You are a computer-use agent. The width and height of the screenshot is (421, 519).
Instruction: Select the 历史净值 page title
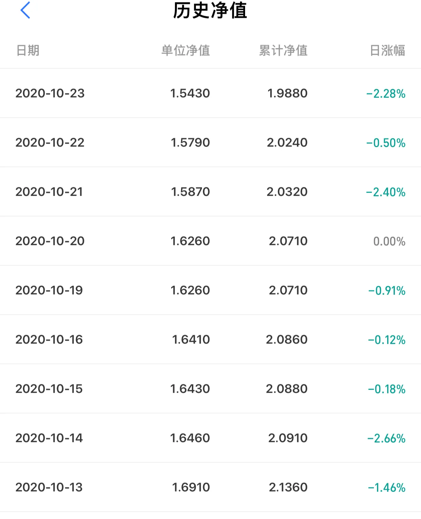tap(210, 10)
